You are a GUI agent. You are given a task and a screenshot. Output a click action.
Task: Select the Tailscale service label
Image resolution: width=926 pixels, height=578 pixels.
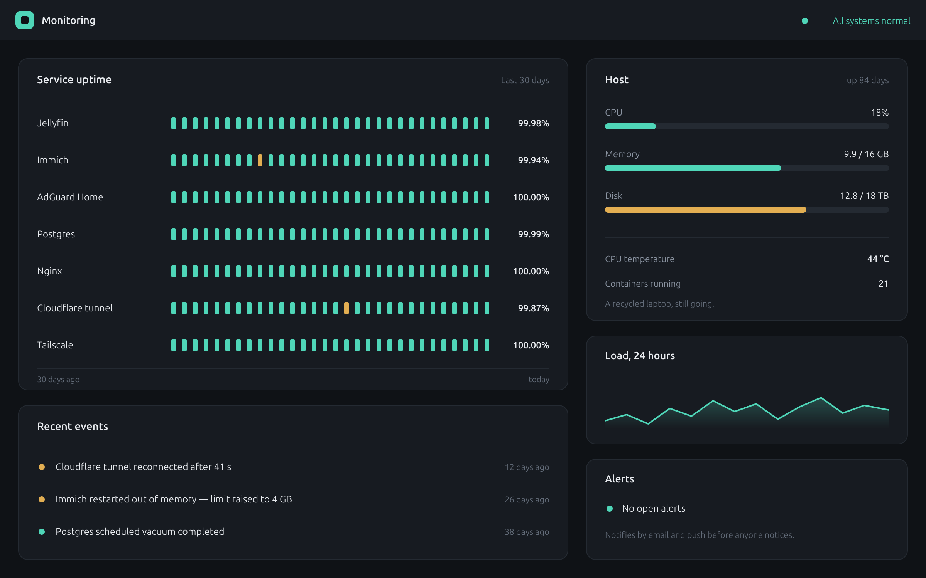[55, 345]
